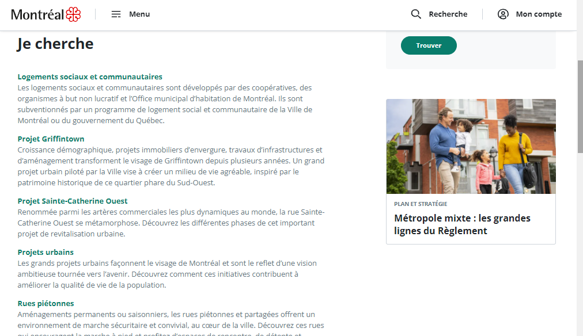This screenshot has width=583, height=336.
Task: Click the Plan et stratégie card label
Action: pyautogui.click(x=421, y=204)
